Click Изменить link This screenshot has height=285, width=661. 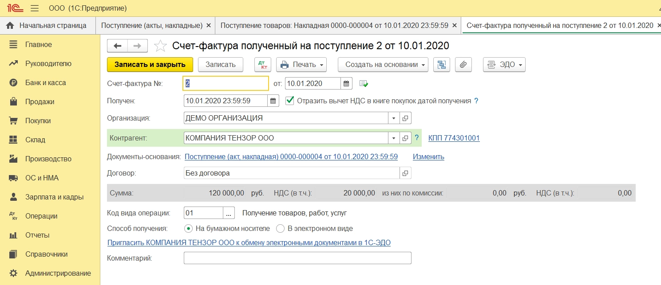428,156
